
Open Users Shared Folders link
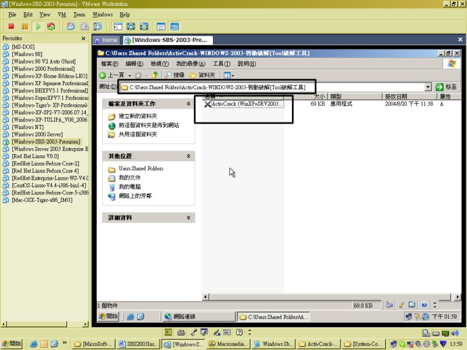tap(141, 169)
